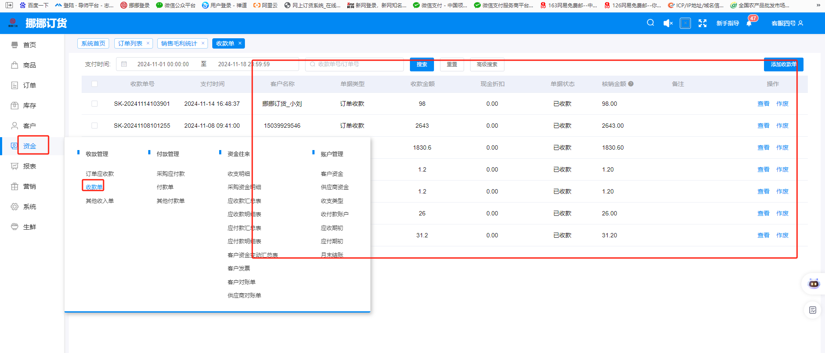The image size is (825, 353).
Task: Click the help icon beside 核销金额
Action: 631,84
